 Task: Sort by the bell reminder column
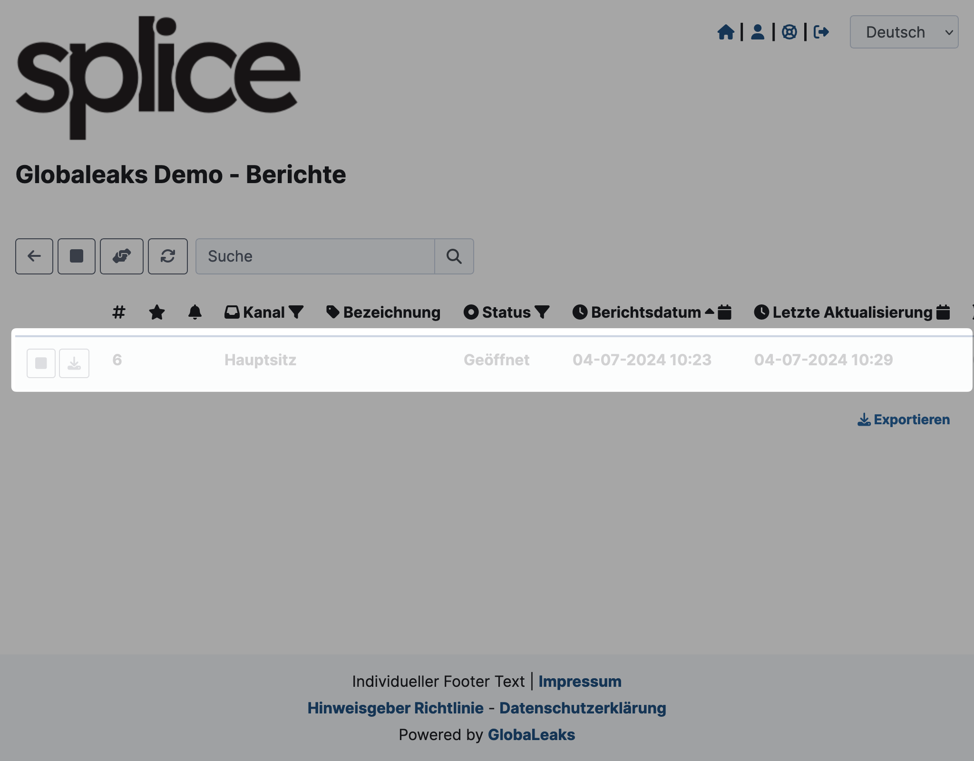(x=195, y=312)
